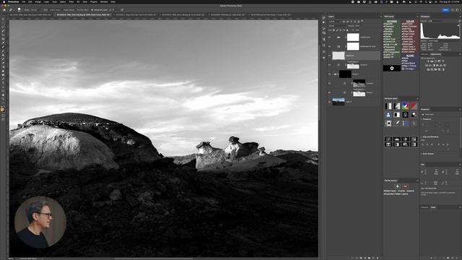The height and width of the screenshot is (260, 462).
Task: Select the Clone Stamp tool
Action: pyautogui.click(x=3, y=55)
